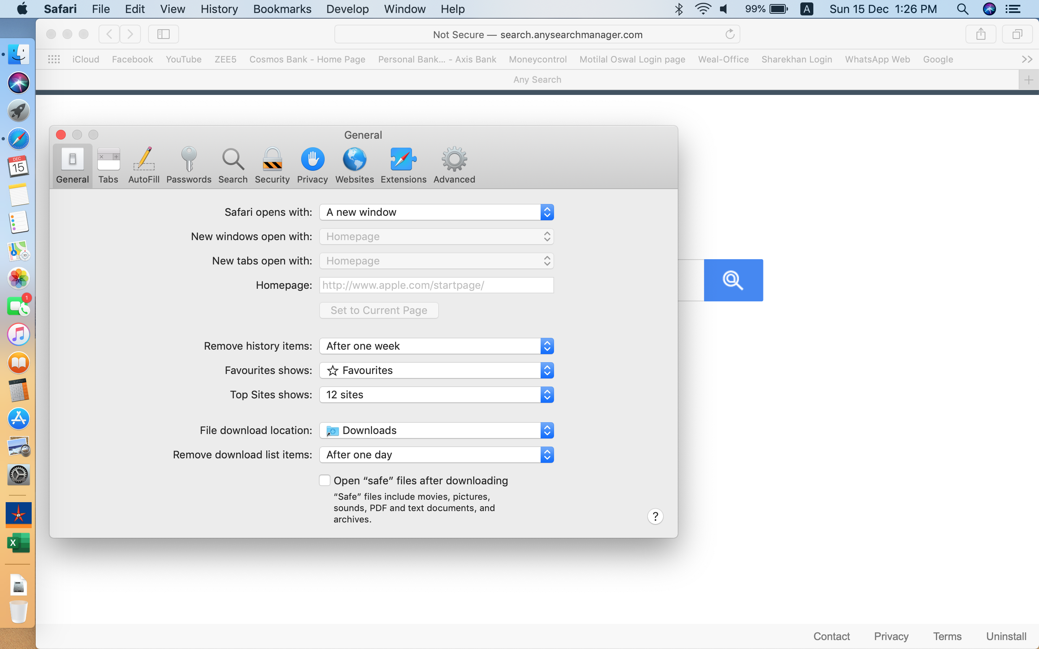This screenshot has width=1039, height=649.
Task: Show the sidebar using toolbar button
Action: [163, 34]
